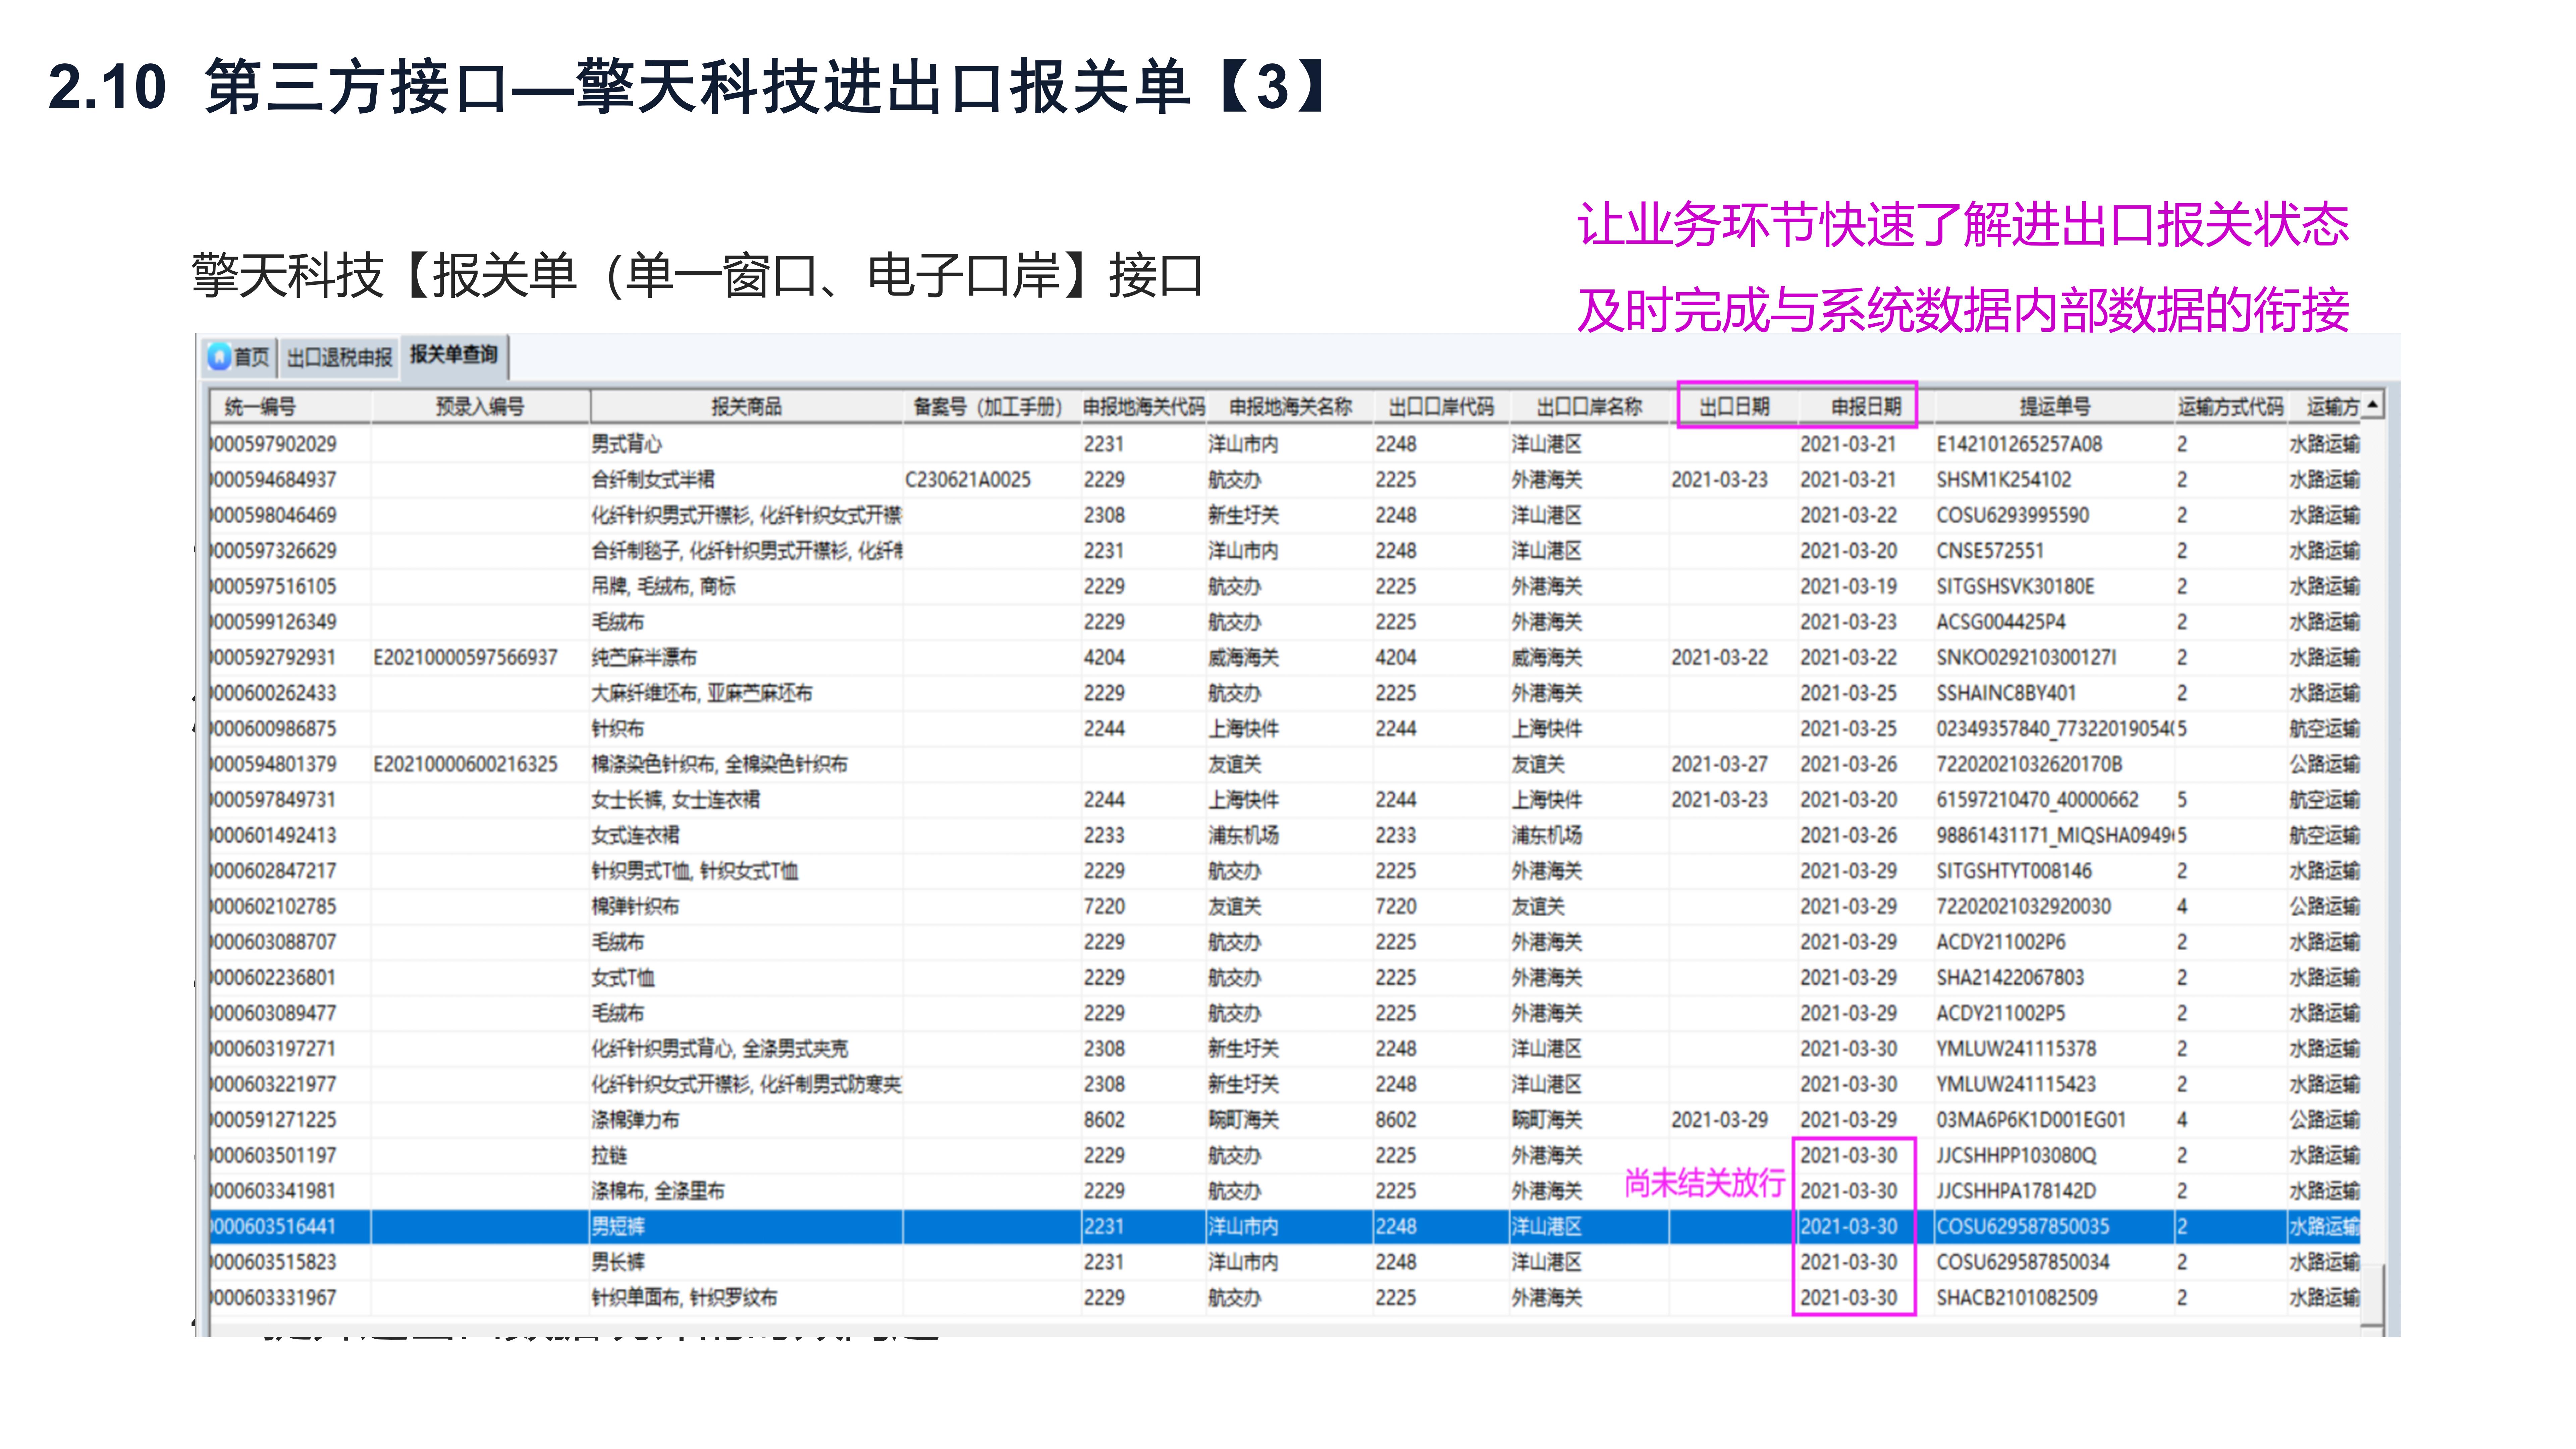2576x1449 pixels.
Task: Click record number C230621A0025 cell
Action: coord(967,480)
